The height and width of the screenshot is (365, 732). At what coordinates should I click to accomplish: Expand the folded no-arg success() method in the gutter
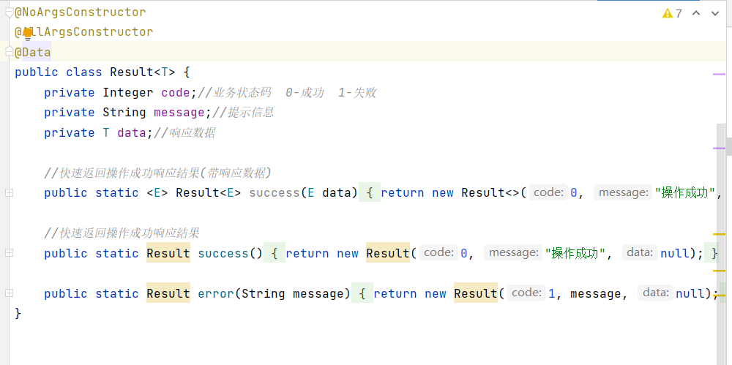pos(9,252)
